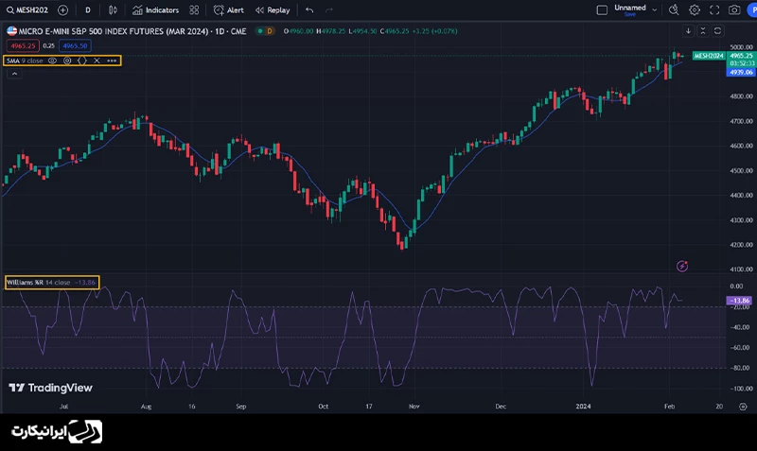Click the Unnamed layout name
757x451 pixels.
tap(630, 8)
